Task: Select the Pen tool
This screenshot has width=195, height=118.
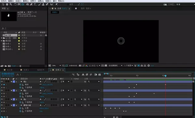Action: click(x=31, y=4)
